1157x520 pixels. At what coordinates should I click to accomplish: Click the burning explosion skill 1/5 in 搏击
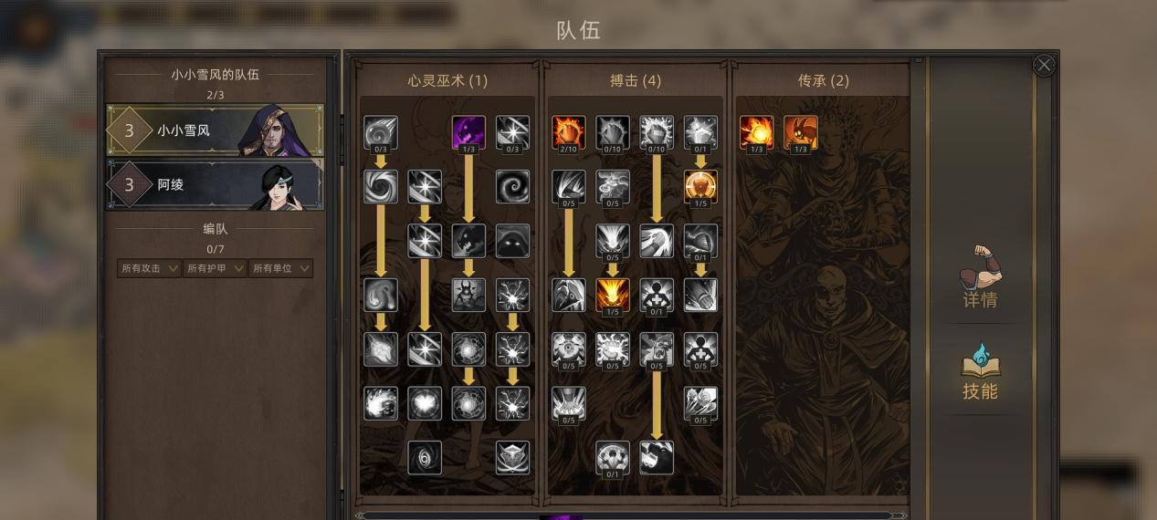[x=613, y=295]
